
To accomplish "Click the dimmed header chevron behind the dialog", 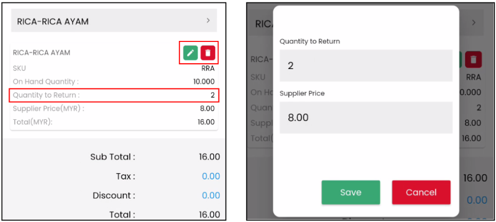I will 474,23.
